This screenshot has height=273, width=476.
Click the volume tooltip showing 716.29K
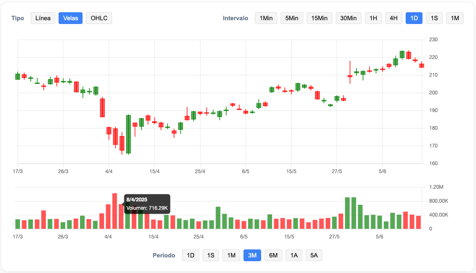147,204
